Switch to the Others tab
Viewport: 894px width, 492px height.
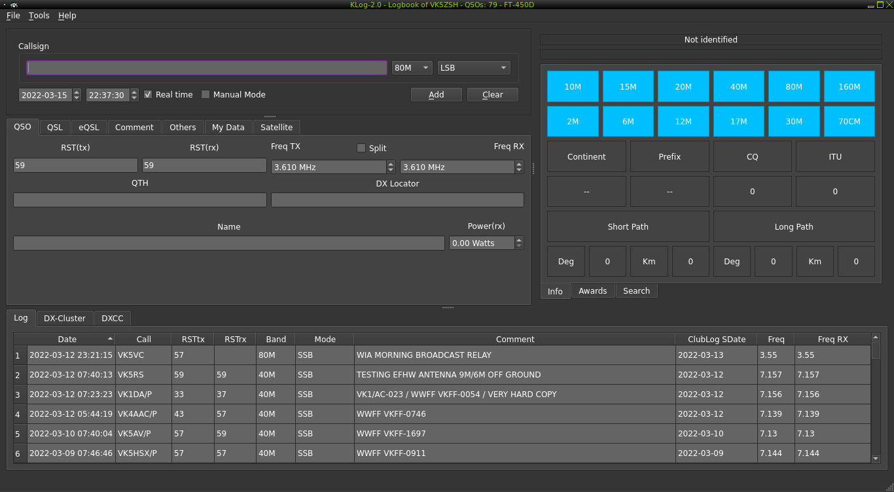183,128
